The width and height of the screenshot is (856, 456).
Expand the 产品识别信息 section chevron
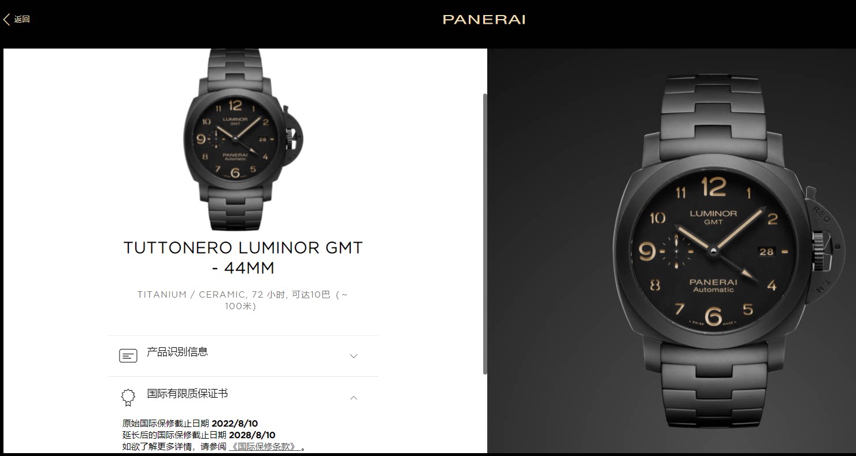click(354, 356)
